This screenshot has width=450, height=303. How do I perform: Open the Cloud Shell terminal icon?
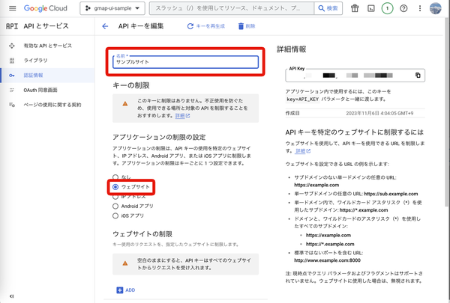370,8
